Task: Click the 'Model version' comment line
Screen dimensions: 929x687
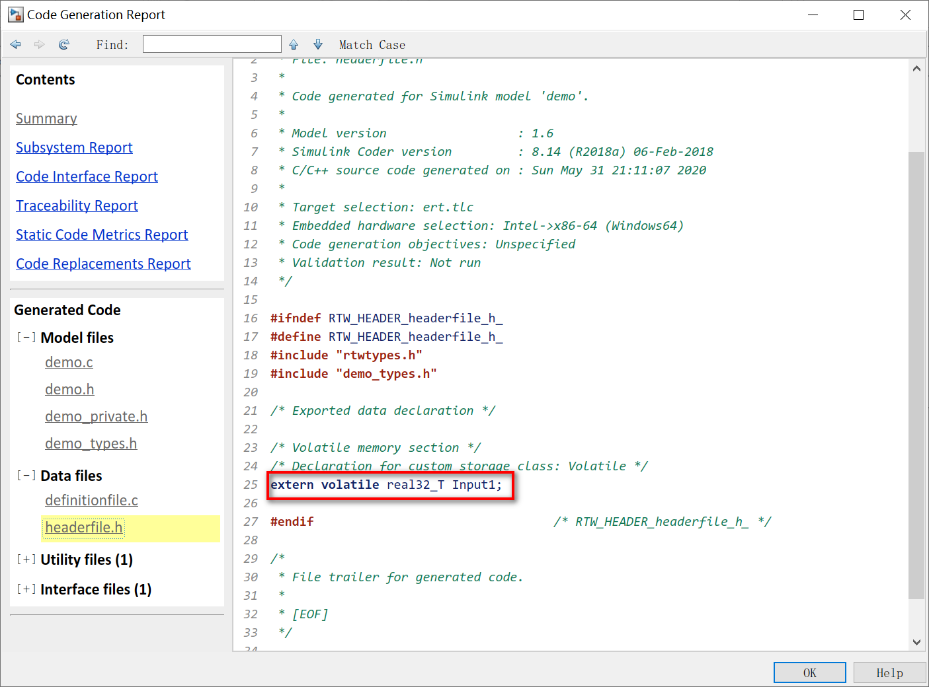Action: [x=415, y=133]
